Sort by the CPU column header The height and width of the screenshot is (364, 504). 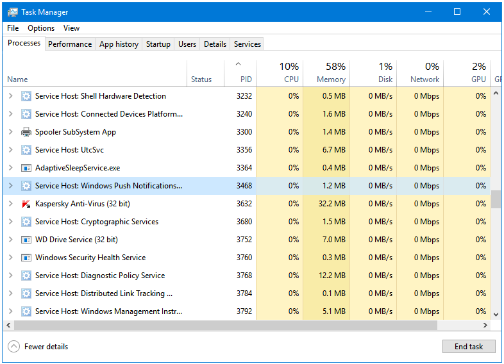(280, 74)
